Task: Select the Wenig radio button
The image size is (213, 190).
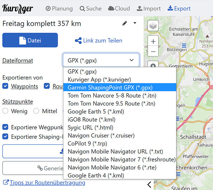Action: (x=5, y=111)
